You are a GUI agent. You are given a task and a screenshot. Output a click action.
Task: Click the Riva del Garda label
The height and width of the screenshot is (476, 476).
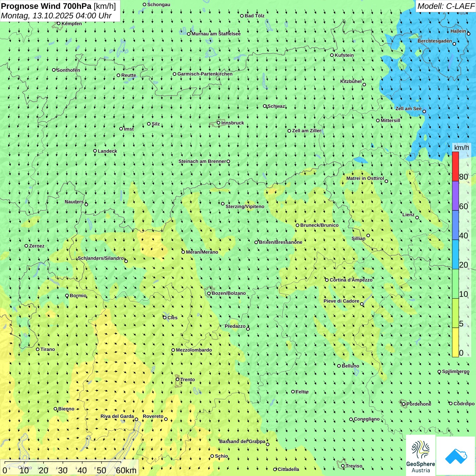pyautogui.click(x=117, y=416)
